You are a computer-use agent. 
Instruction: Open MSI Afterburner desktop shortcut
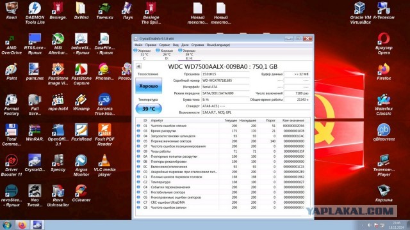[x=58, y=43]
